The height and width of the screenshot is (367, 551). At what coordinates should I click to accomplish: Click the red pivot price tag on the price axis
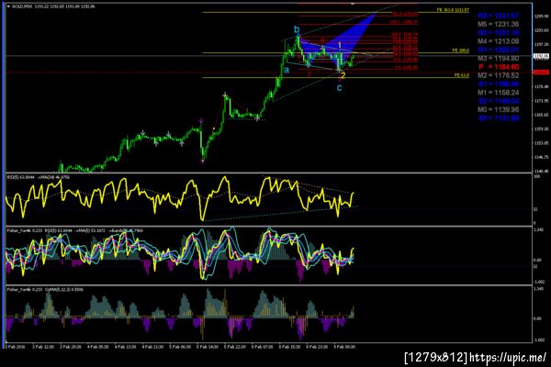pyautogui.click(x=541, y=72)
